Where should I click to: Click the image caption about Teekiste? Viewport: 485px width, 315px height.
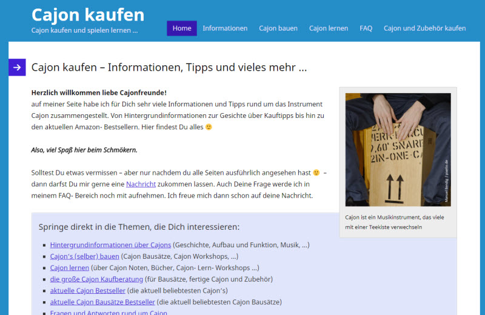(x=397, y=222)
